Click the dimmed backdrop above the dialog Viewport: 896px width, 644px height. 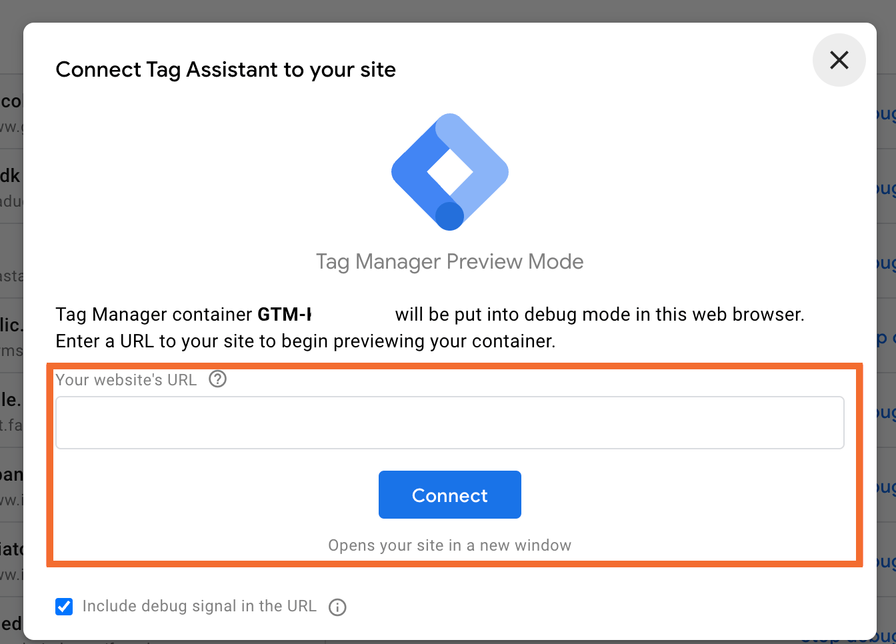pyautogui.click(x=448, y=11)
